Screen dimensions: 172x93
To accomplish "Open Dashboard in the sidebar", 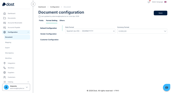I will coord(12,14).
